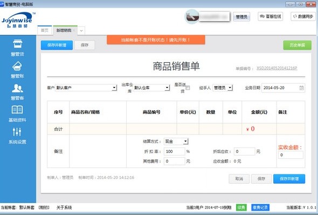This screenshot has width=318, height=215.
Task: Close the 新增销售 tab
Action: pyautogui.click(x=74, y=30)
